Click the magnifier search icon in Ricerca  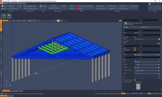pos(150,4)
